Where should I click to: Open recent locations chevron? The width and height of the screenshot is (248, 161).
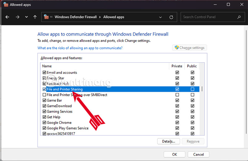pos(26,17)
